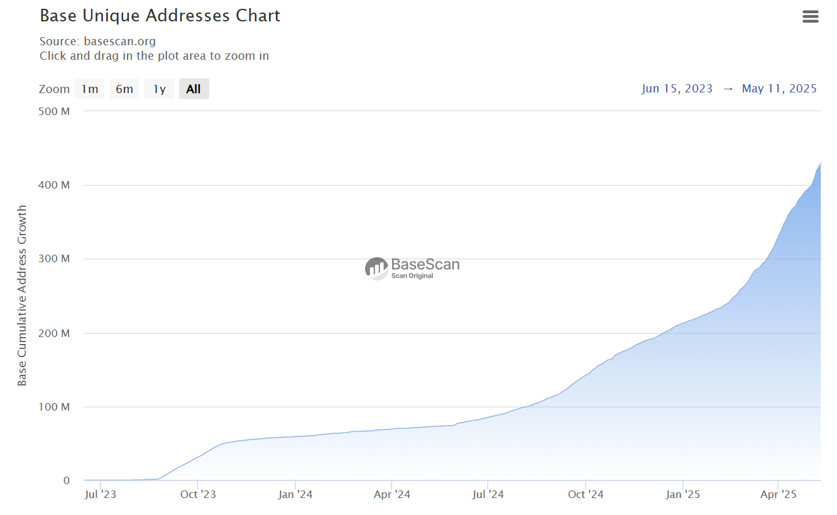Viewport: 837px width, 515px height.
Task: Click the Zoom label text
Action: point(54,89)
